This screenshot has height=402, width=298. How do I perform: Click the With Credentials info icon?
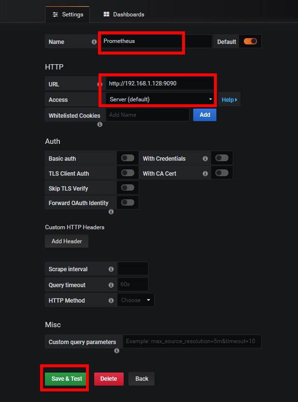tap(205, 159)
